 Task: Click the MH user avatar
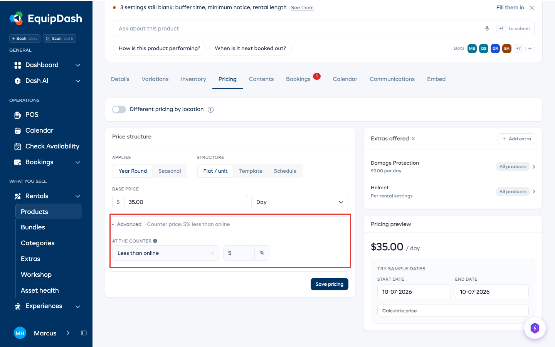point(20,333)
